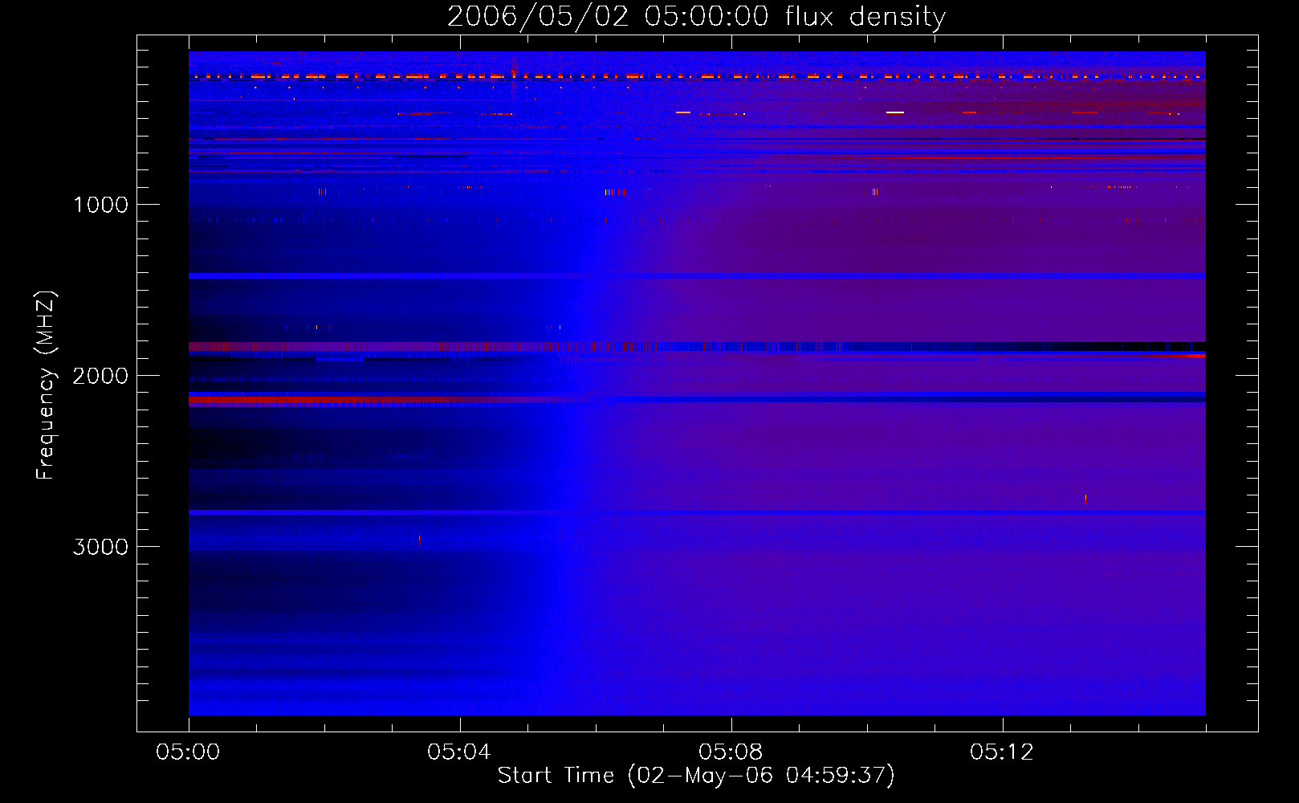The image size is (1299, 803).
Task: Click the 05:12 time tick label
Action: click(1001, 752)
